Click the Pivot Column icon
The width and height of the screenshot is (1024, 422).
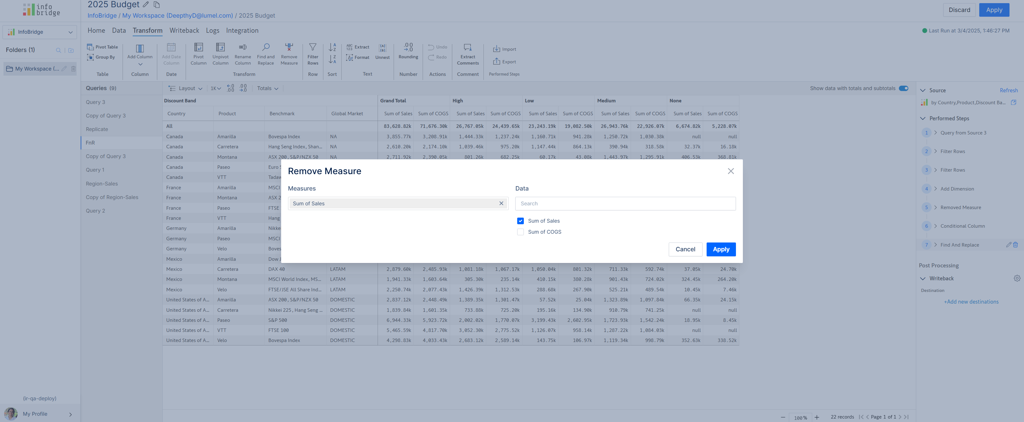click(x=198, y=48)
